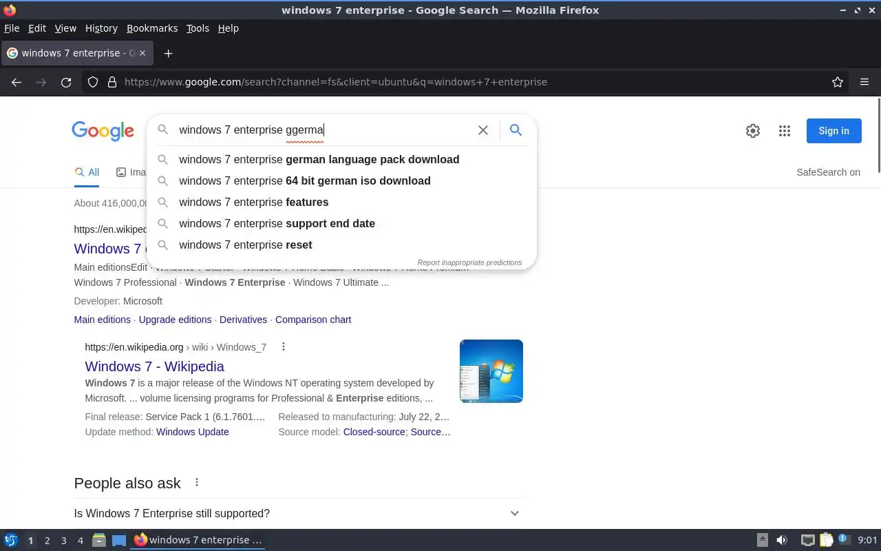
Task: Open the Bookmarks menu
Action: (x=152, y=28)
